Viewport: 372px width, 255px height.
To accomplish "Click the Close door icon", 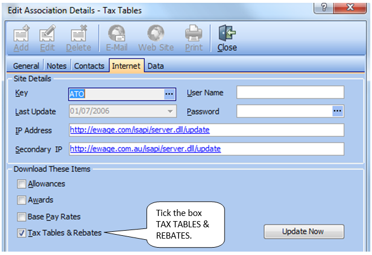I will pyautogui.click(x=227, y=33).
